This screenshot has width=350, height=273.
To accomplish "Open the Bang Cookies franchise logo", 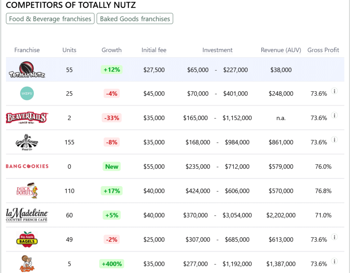I will click(27, 167).
